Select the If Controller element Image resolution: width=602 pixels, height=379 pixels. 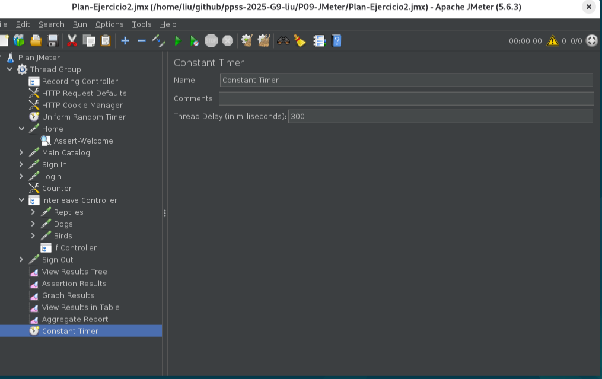75,248
